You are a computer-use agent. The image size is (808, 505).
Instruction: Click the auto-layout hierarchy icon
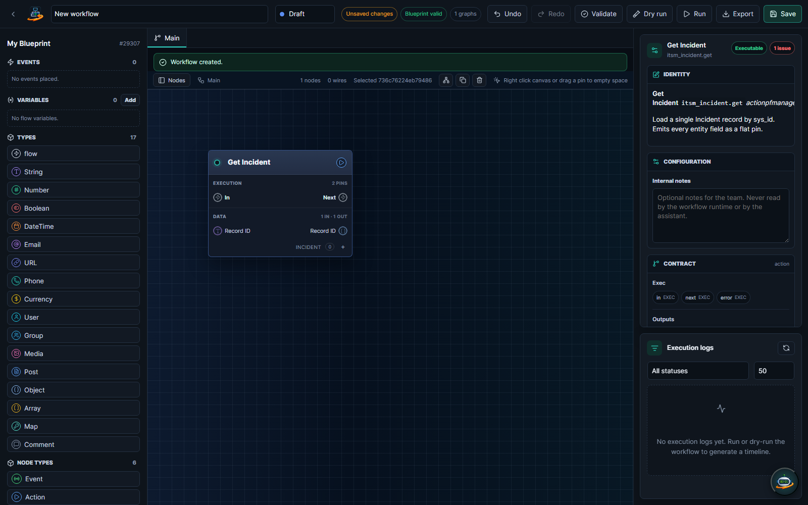pyautogui.click(x=446, y=80)
